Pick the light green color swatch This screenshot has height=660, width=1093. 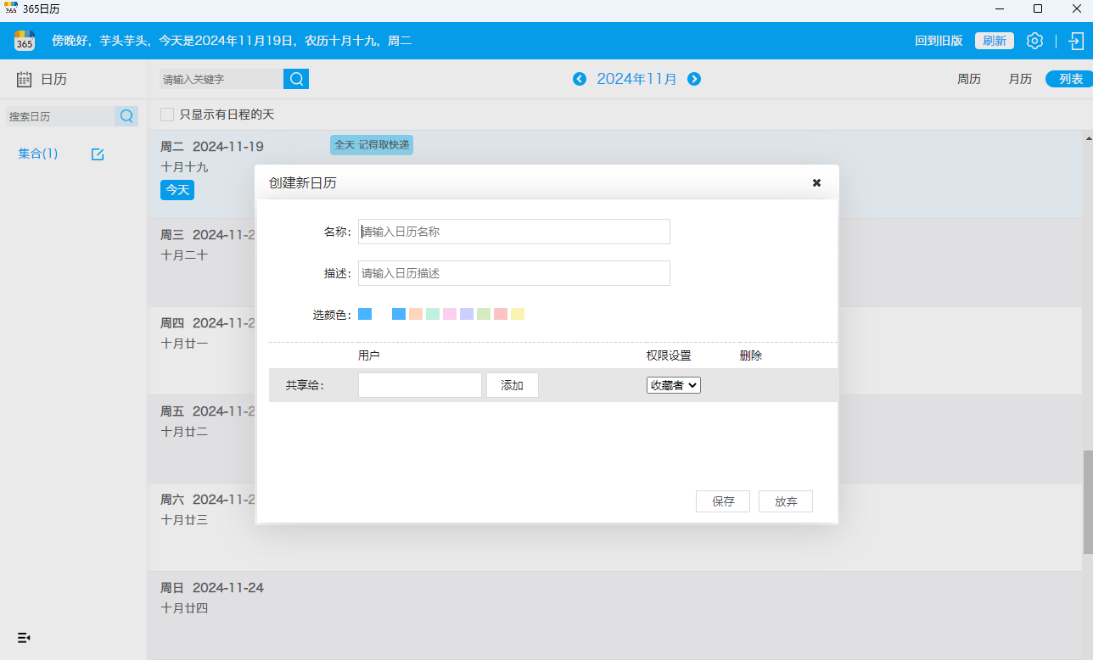click(484, 314)
